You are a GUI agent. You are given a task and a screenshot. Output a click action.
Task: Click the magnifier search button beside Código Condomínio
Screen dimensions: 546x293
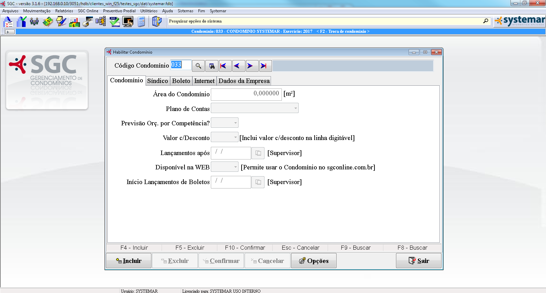(x=198, y=66)
